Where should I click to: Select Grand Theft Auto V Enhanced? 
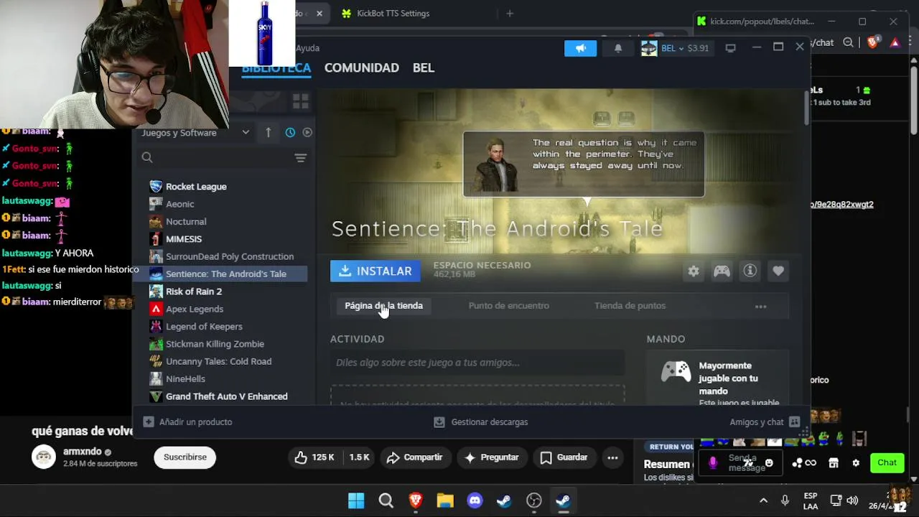tap(228, 396)
